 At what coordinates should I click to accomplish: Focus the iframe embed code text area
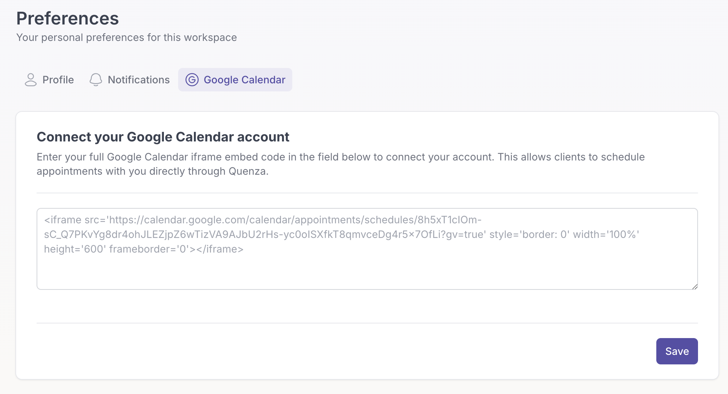tap(367, 249)
